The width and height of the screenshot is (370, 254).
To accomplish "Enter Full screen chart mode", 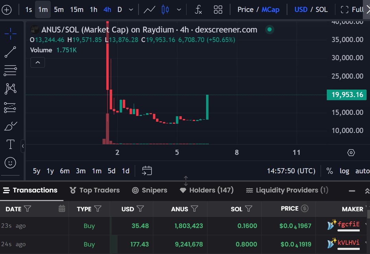I will pyautogui.click(x=352, y=10).
